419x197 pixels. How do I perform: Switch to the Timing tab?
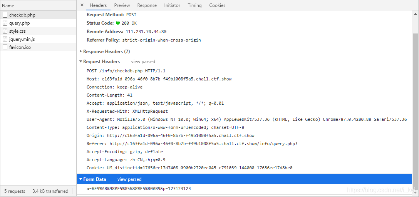click(x=194, y=5)
